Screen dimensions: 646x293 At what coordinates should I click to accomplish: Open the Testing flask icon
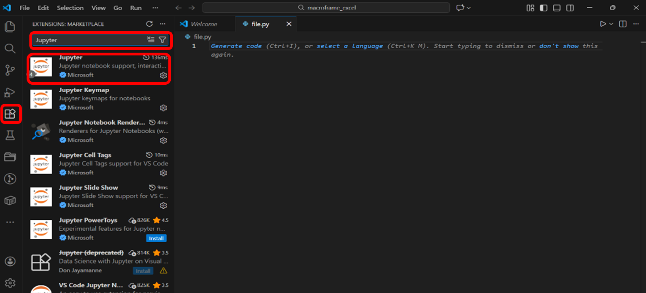click(10, 135)
